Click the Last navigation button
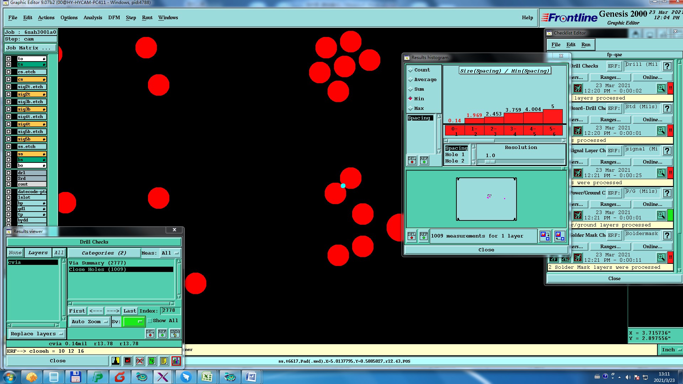This screenshot has height=384, width=683. [129, 311]
